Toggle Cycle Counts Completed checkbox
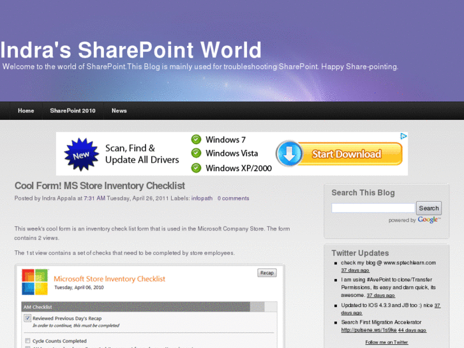The height and width of the screenshot is (348, 464). (x=27, y=341)
